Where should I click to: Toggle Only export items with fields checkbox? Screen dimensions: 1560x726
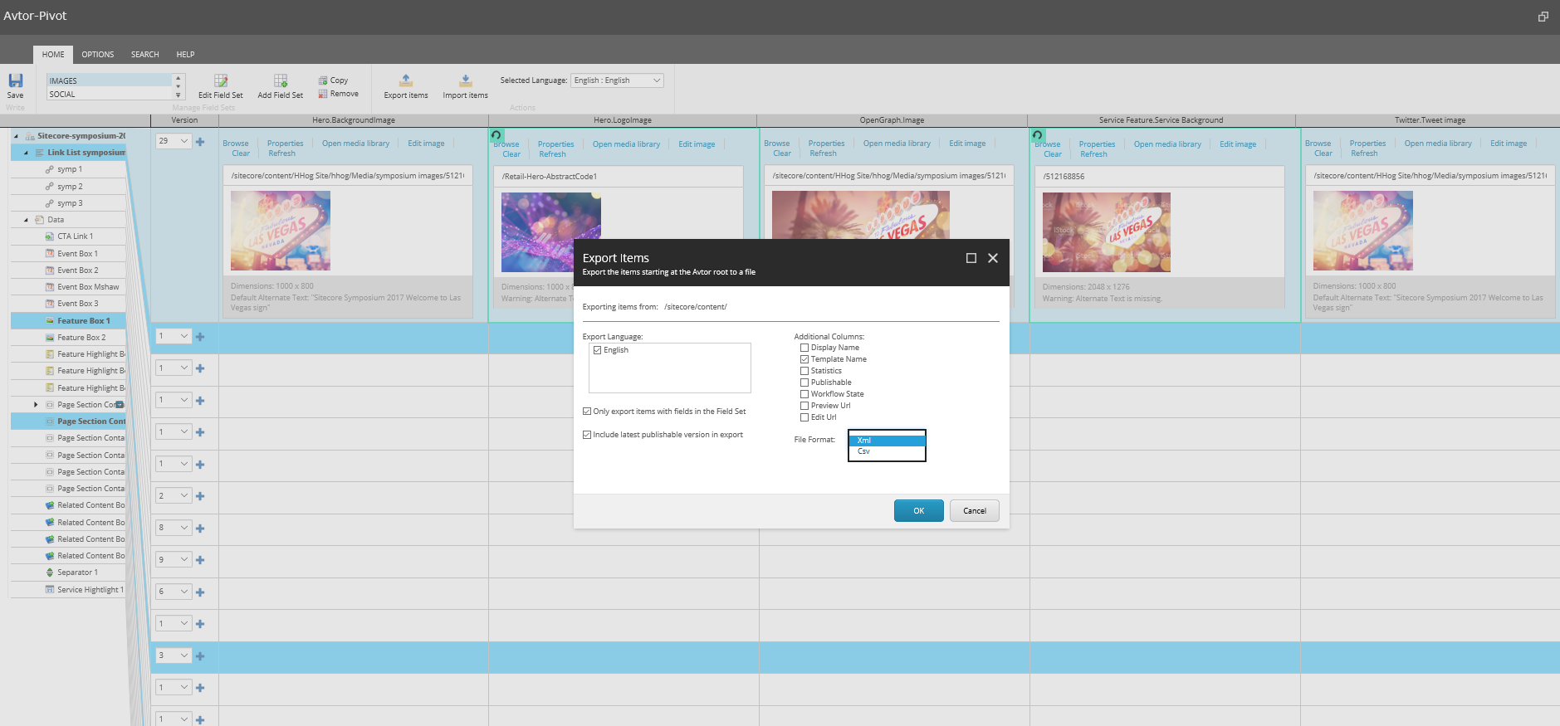[587, 412]
